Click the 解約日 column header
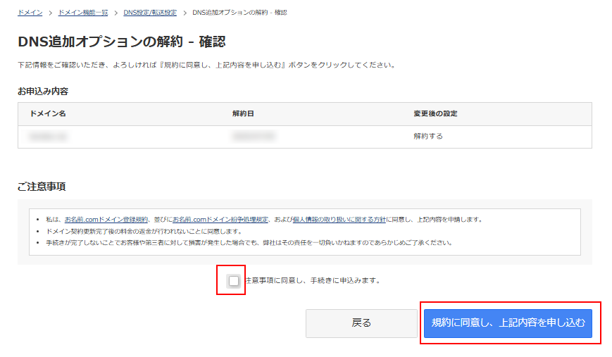Screen dimensions: 612x357 242,114
